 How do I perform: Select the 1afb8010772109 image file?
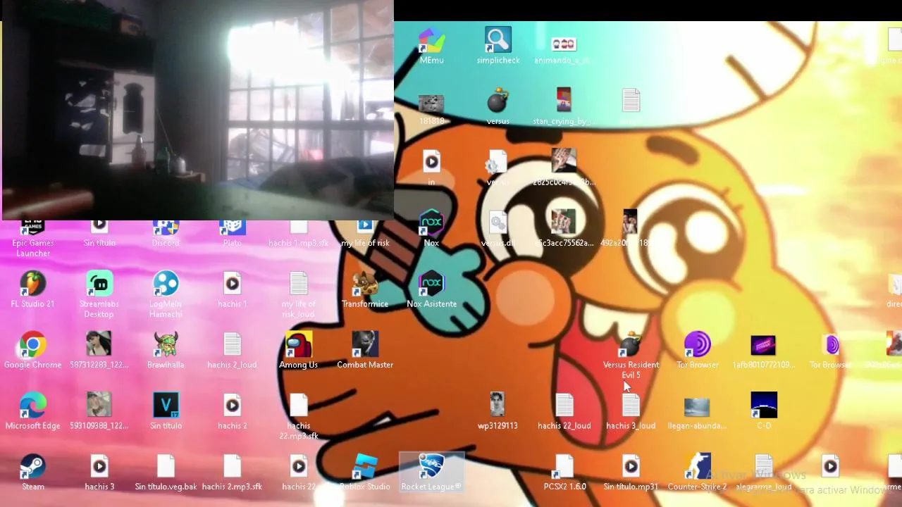(763, 351)
